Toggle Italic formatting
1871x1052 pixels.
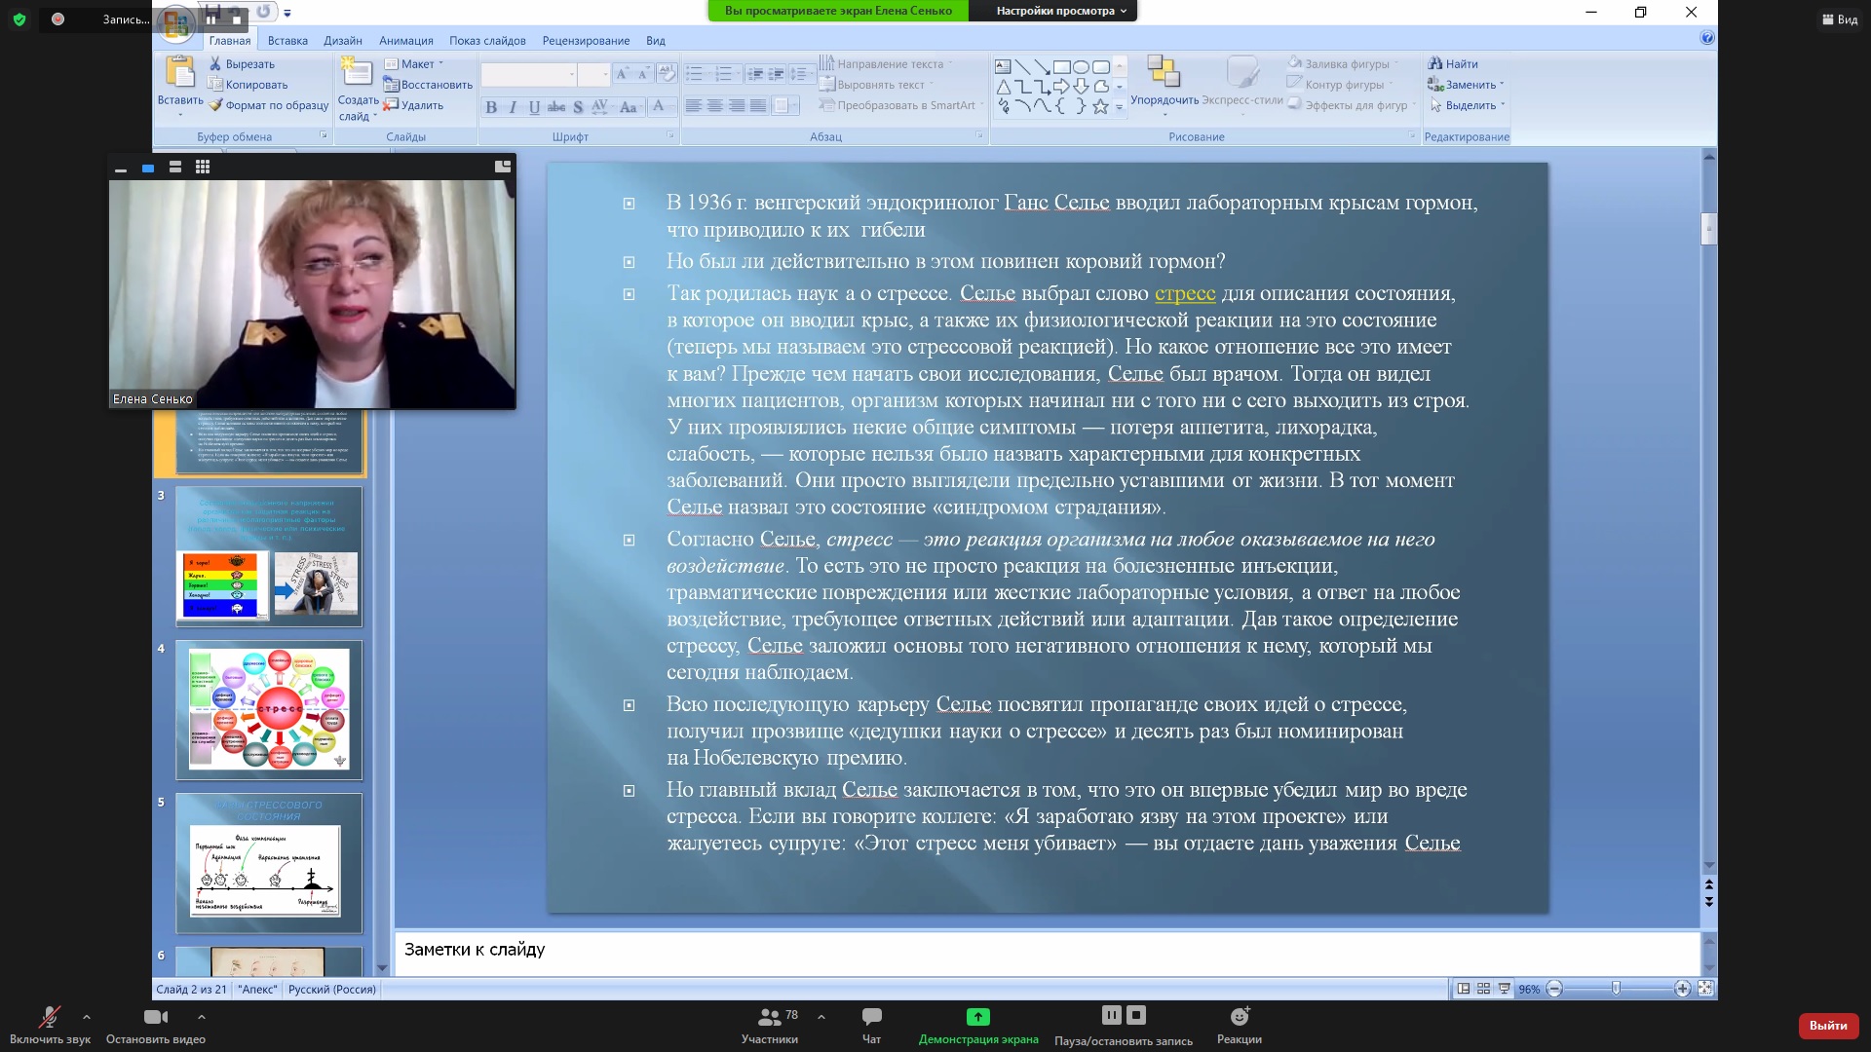click(x=513, y=107)
